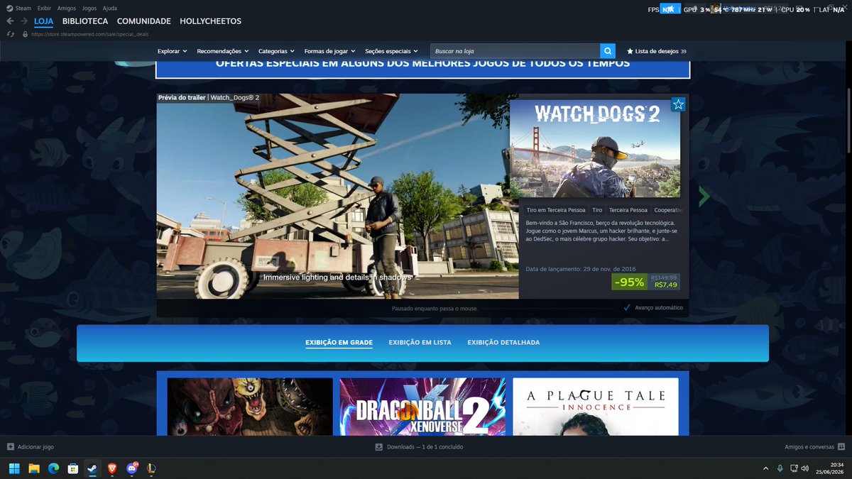Expand the Seções especiais dropdown
The width and height of the screenshot is (852, 479).
coord(392,51)
